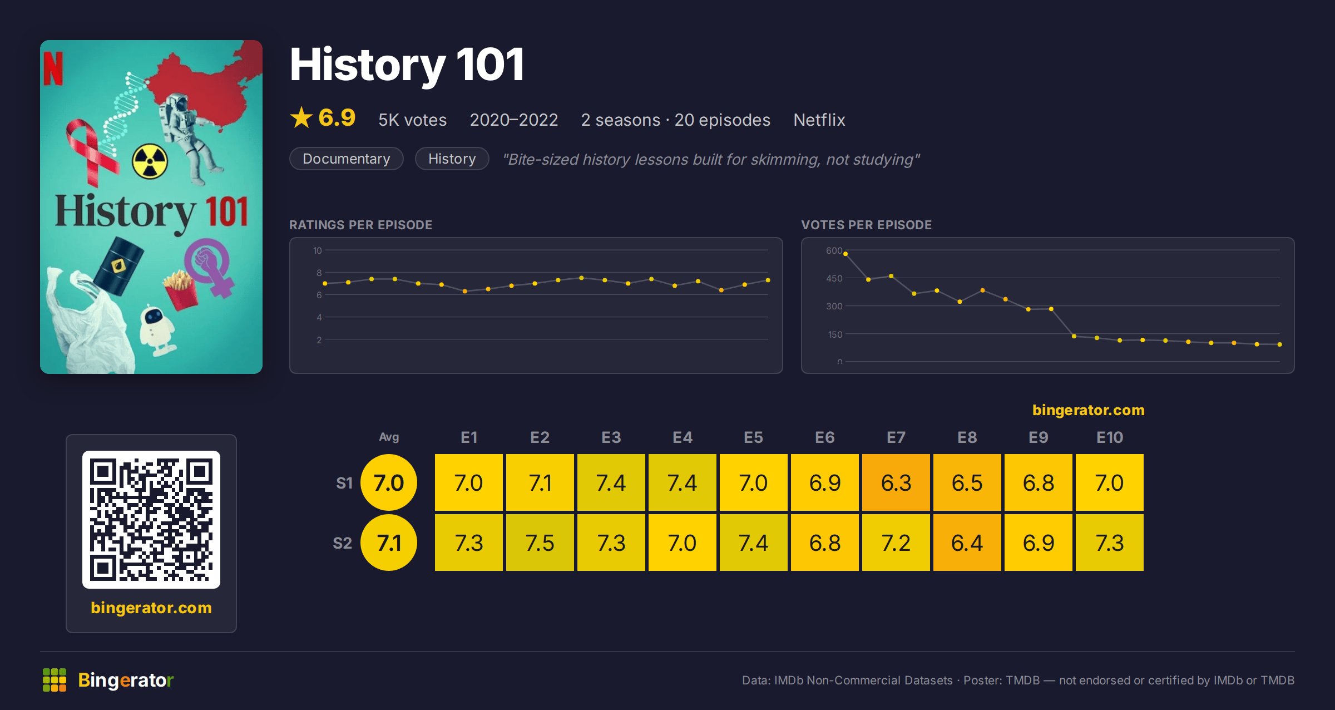The height and width of the screenshot is (710, 1335).
Task: Click the Bingerator grid logo icon
Action: [x=55, y=680]
